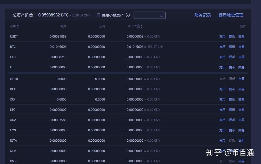Click 充币 in the LTC row

(222, 110)
